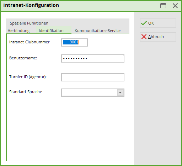
Task: Open the Spezielle Funktionen tab
Action: 29,23
